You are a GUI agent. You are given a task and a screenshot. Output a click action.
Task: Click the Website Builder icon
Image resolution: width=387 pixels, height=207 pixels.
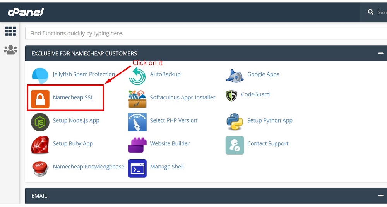coord(137,145)
